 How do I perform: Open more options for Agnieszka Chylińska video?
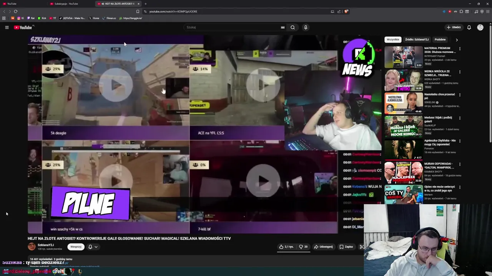(x=460, y=141)
